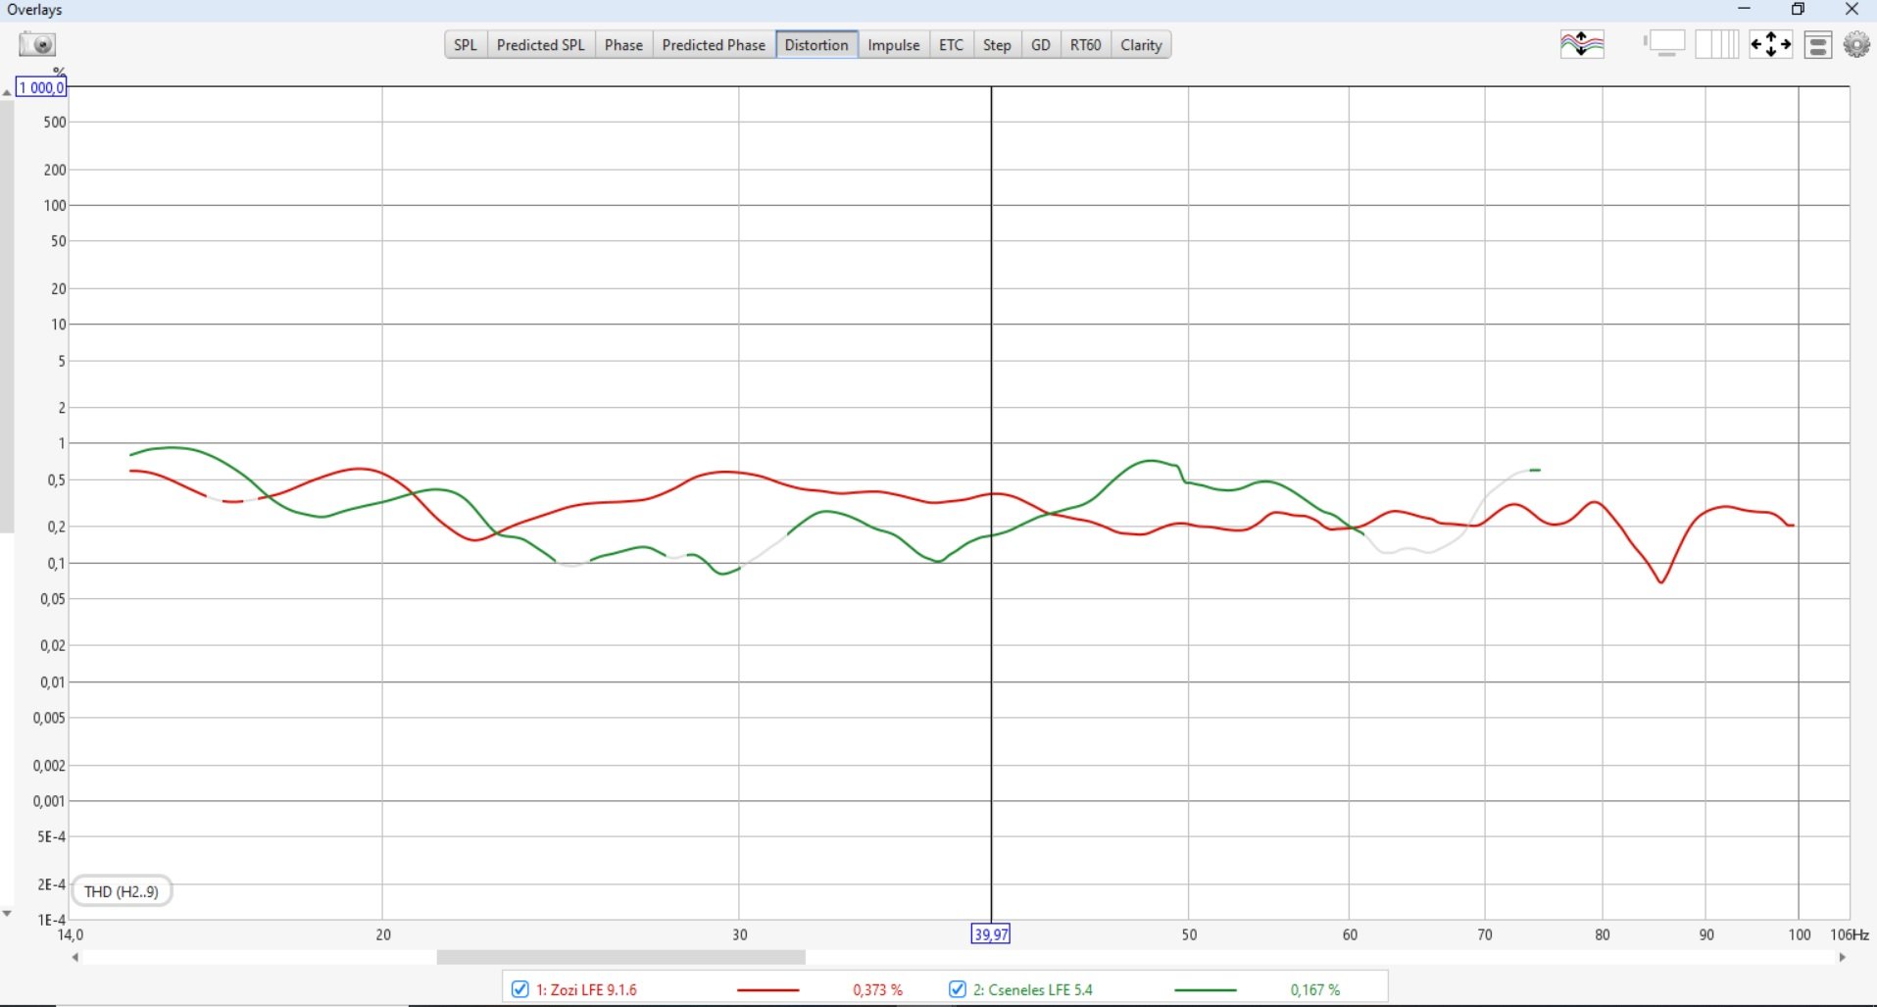This screenshot has height=1007, width=1877.
Task: Click the horizontal scrollbar right arrow
Action: coord(1842,957)
